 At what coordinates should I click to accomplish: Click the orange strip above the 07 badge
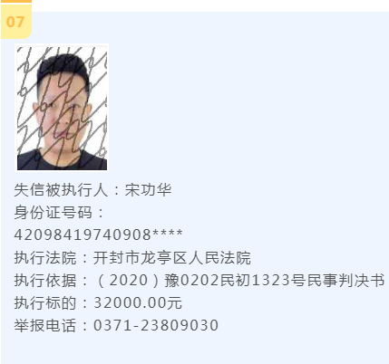16,1
